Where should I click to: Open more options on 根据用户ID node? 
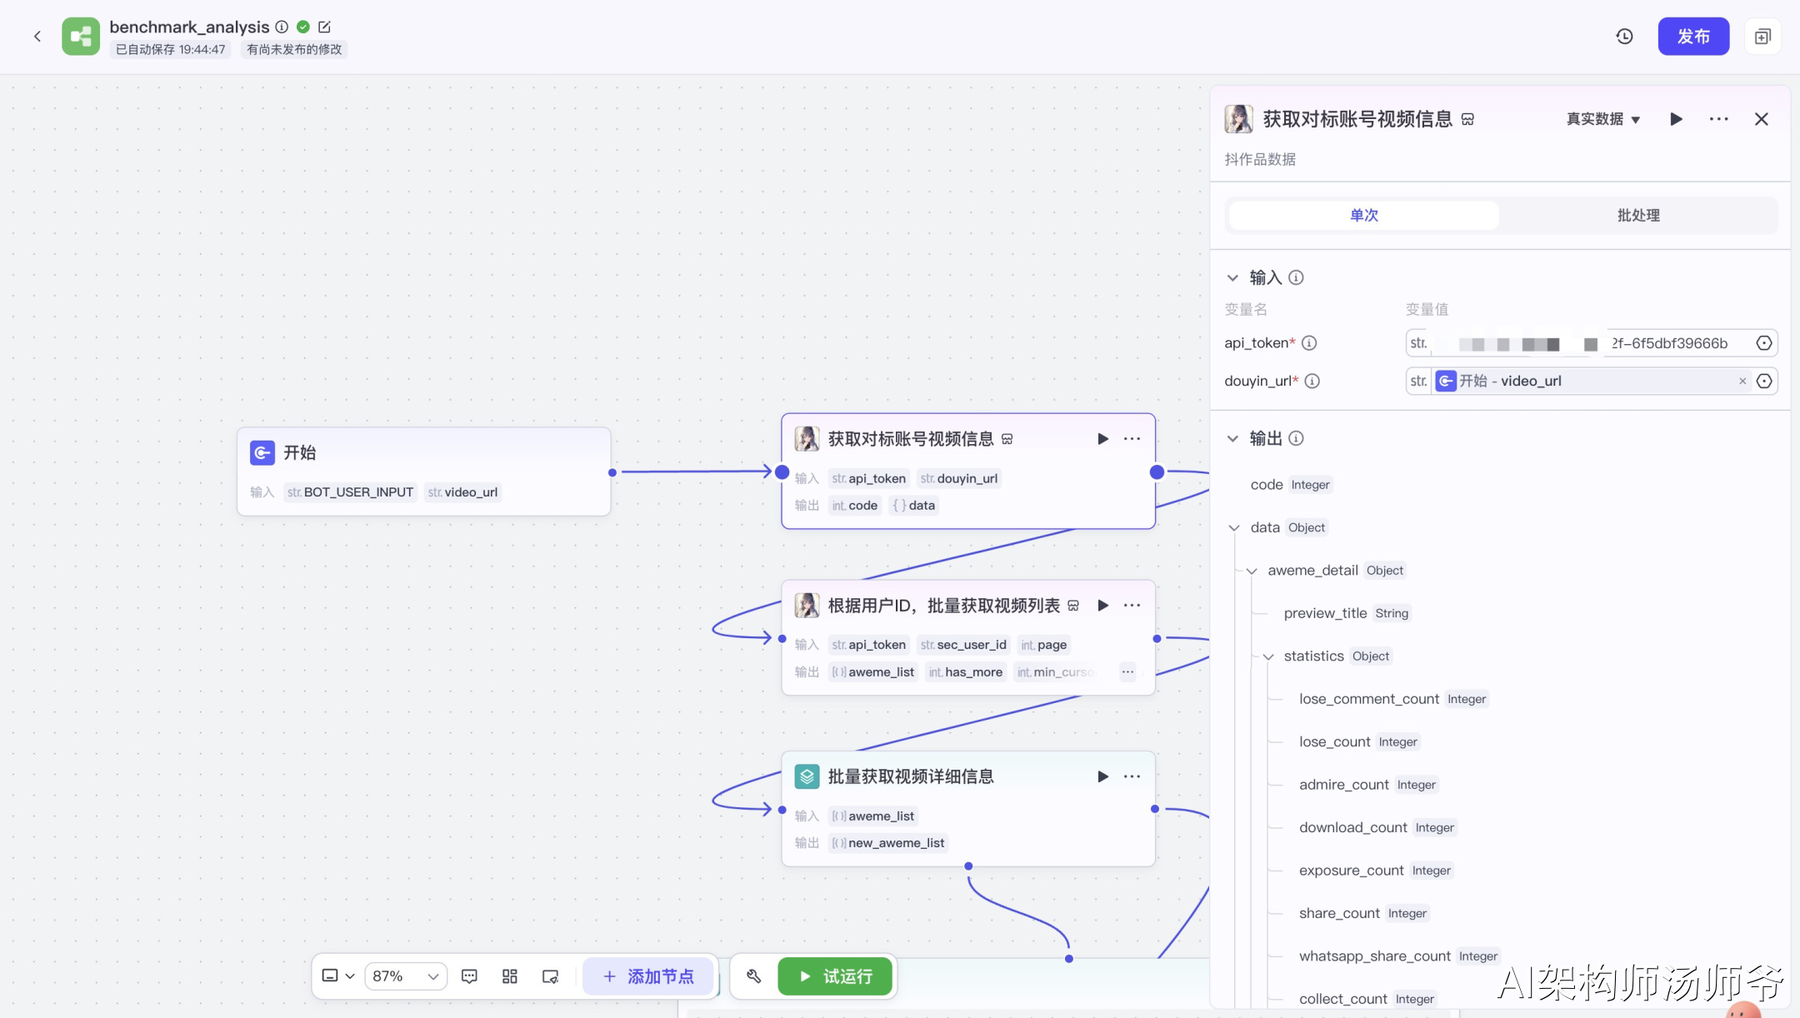click(1132, 606)
